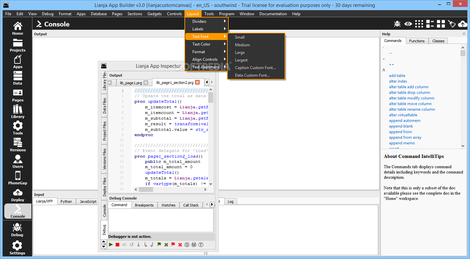Expand the Dividers submenu
470x259 pixels.
(207, 21)
